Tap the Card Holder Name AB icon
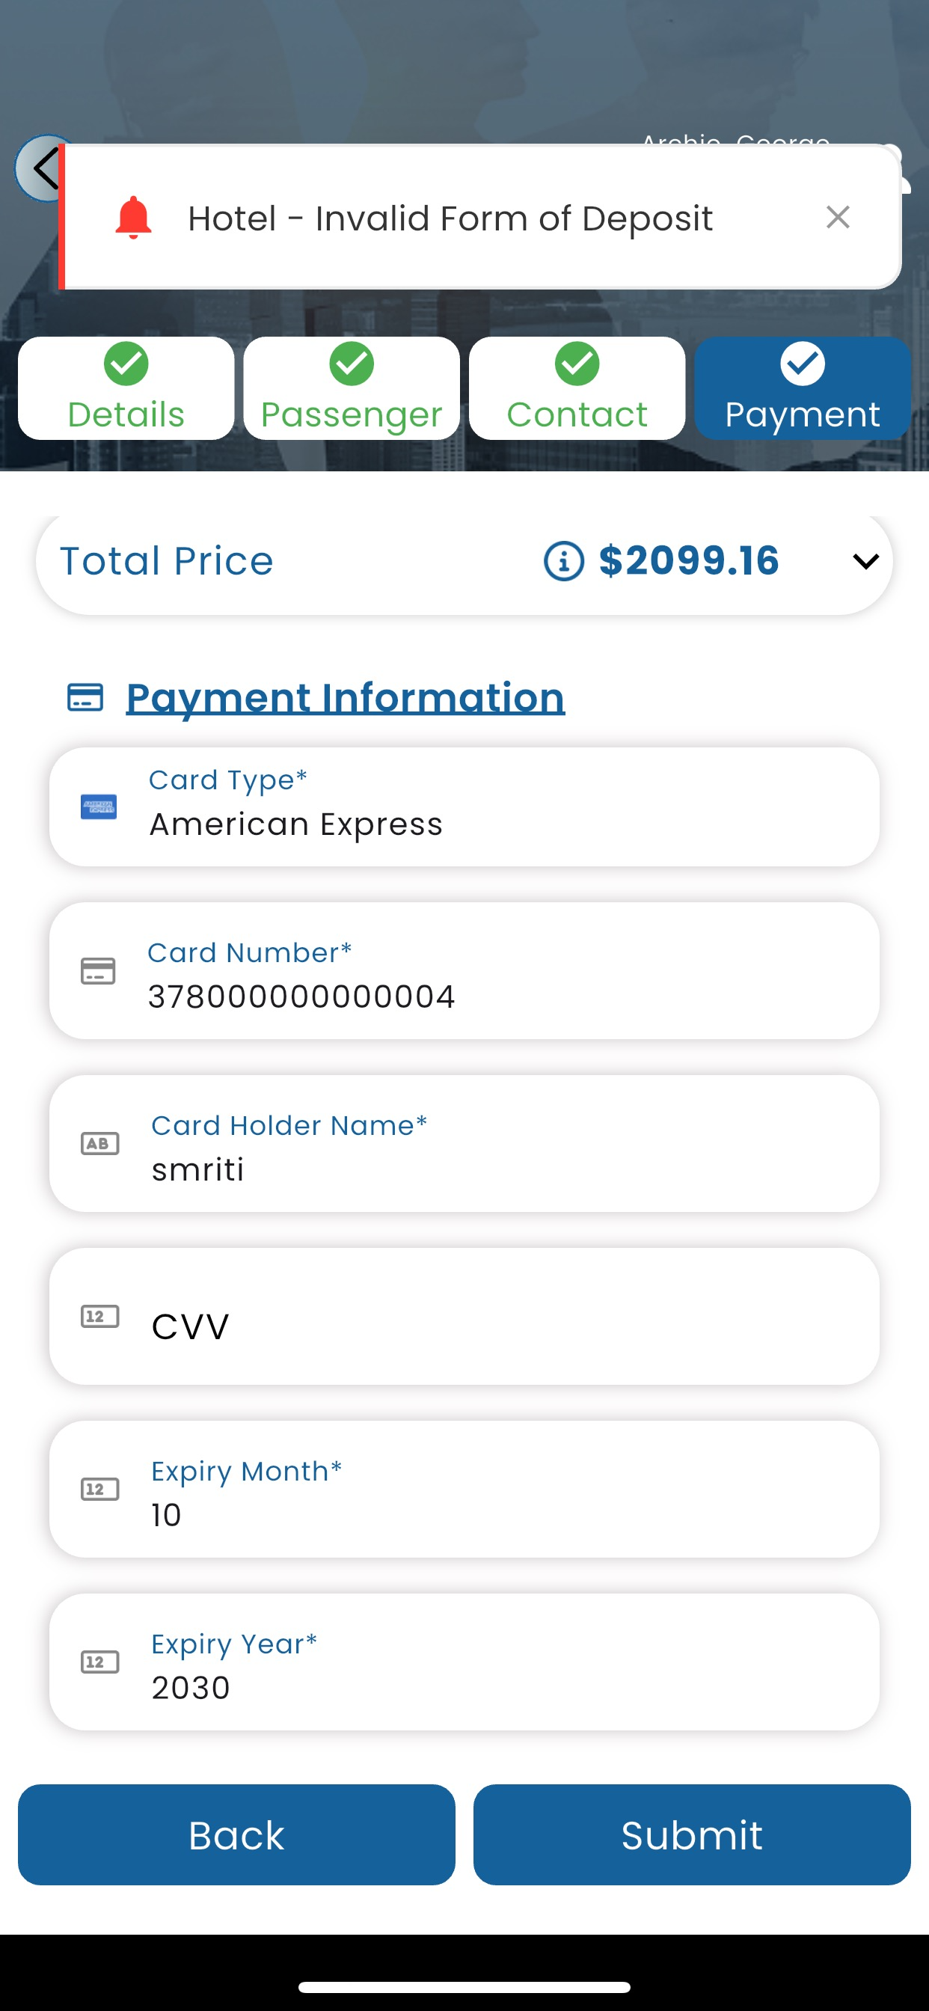 tap(100, 1144)
